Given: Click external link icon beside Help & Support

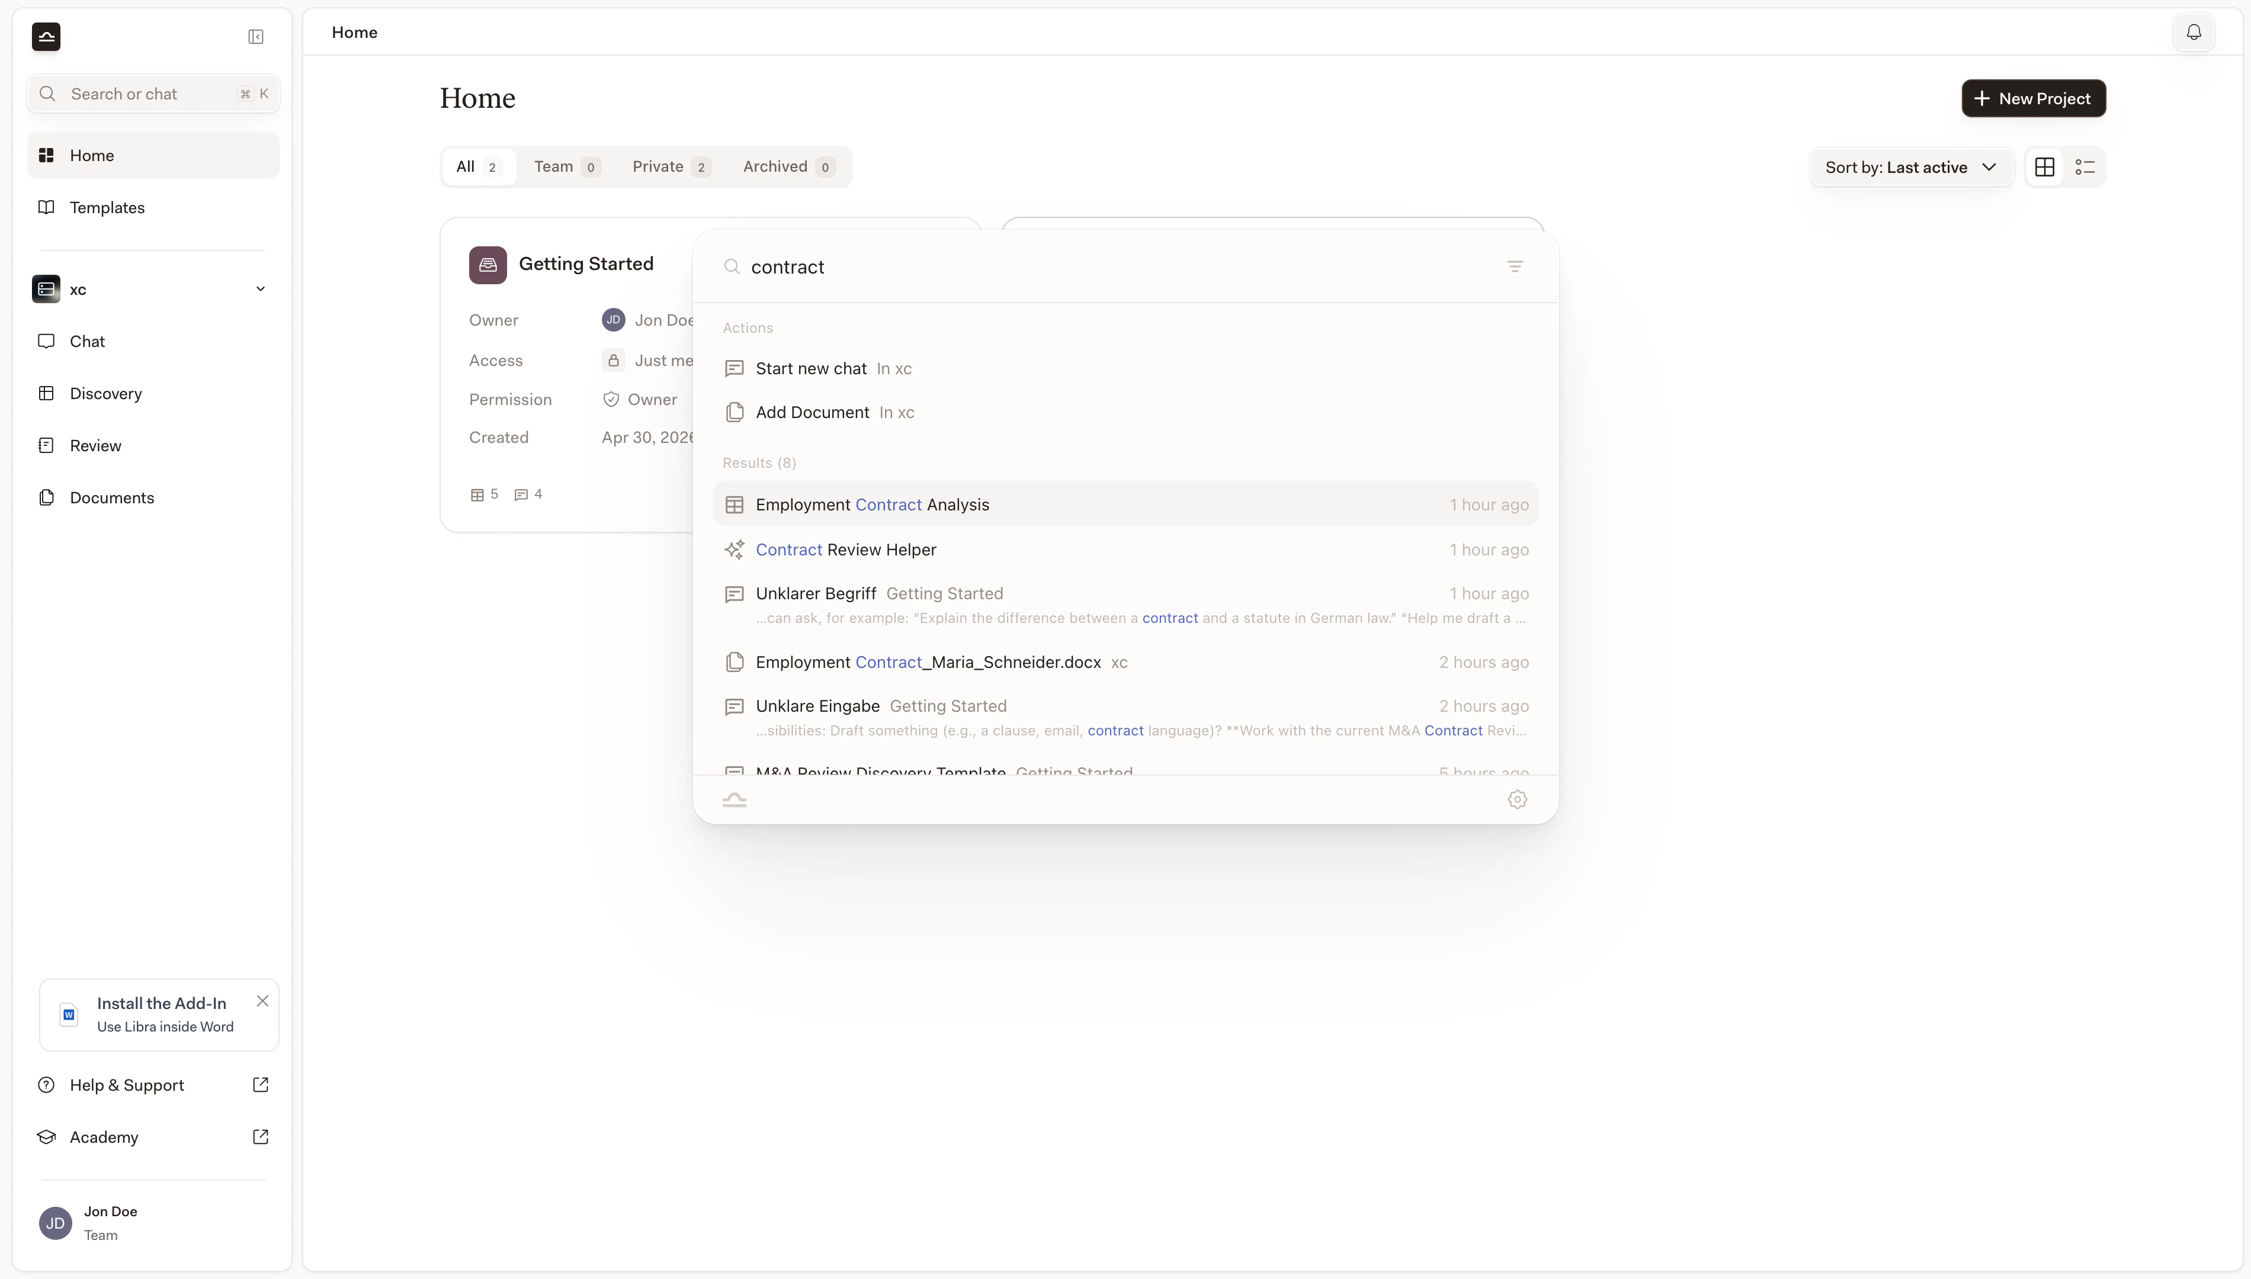Looking at the screenshot, I should 260,1085.
